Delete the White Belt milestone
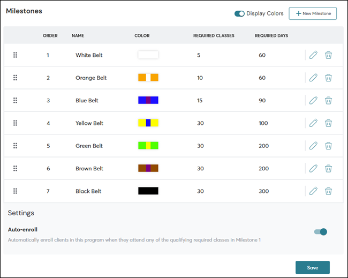 point(329,55)
